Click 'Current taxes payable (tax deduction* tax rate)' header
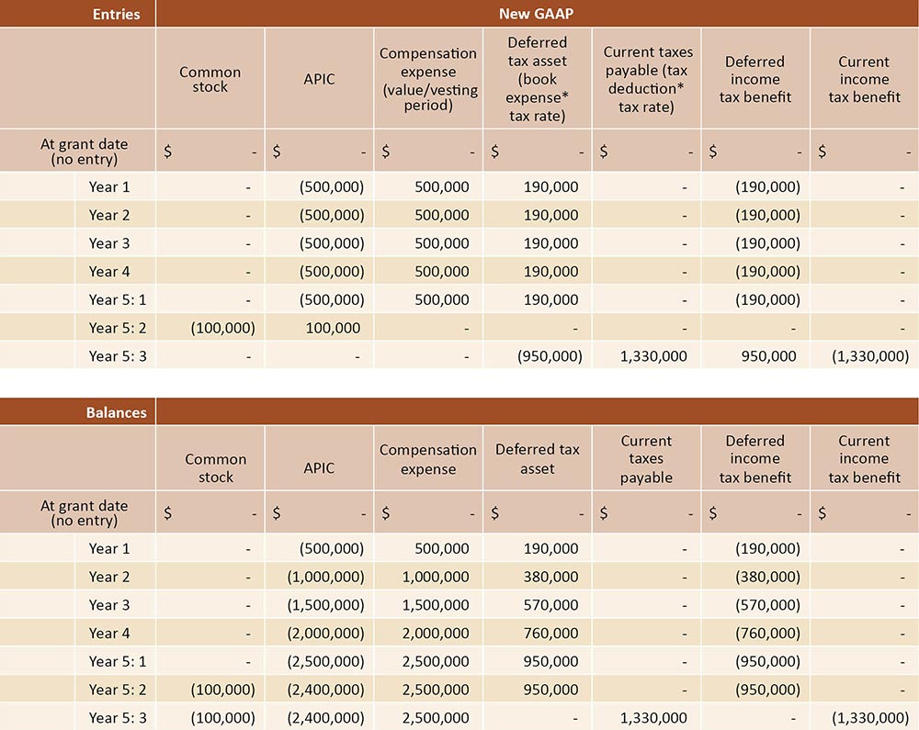Image resolution: width=919 pixels, height=730 pixels. [646, 79]
